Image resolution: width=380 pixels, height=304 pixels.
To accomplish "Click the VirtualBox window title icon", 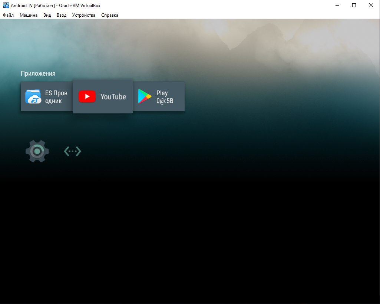I will point(6,5).
